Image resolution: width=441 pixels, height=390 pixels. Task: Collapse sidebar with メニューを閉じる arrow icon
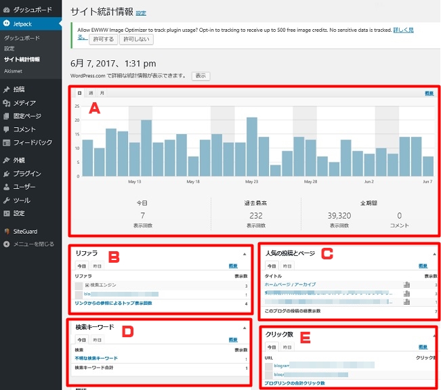7,244
